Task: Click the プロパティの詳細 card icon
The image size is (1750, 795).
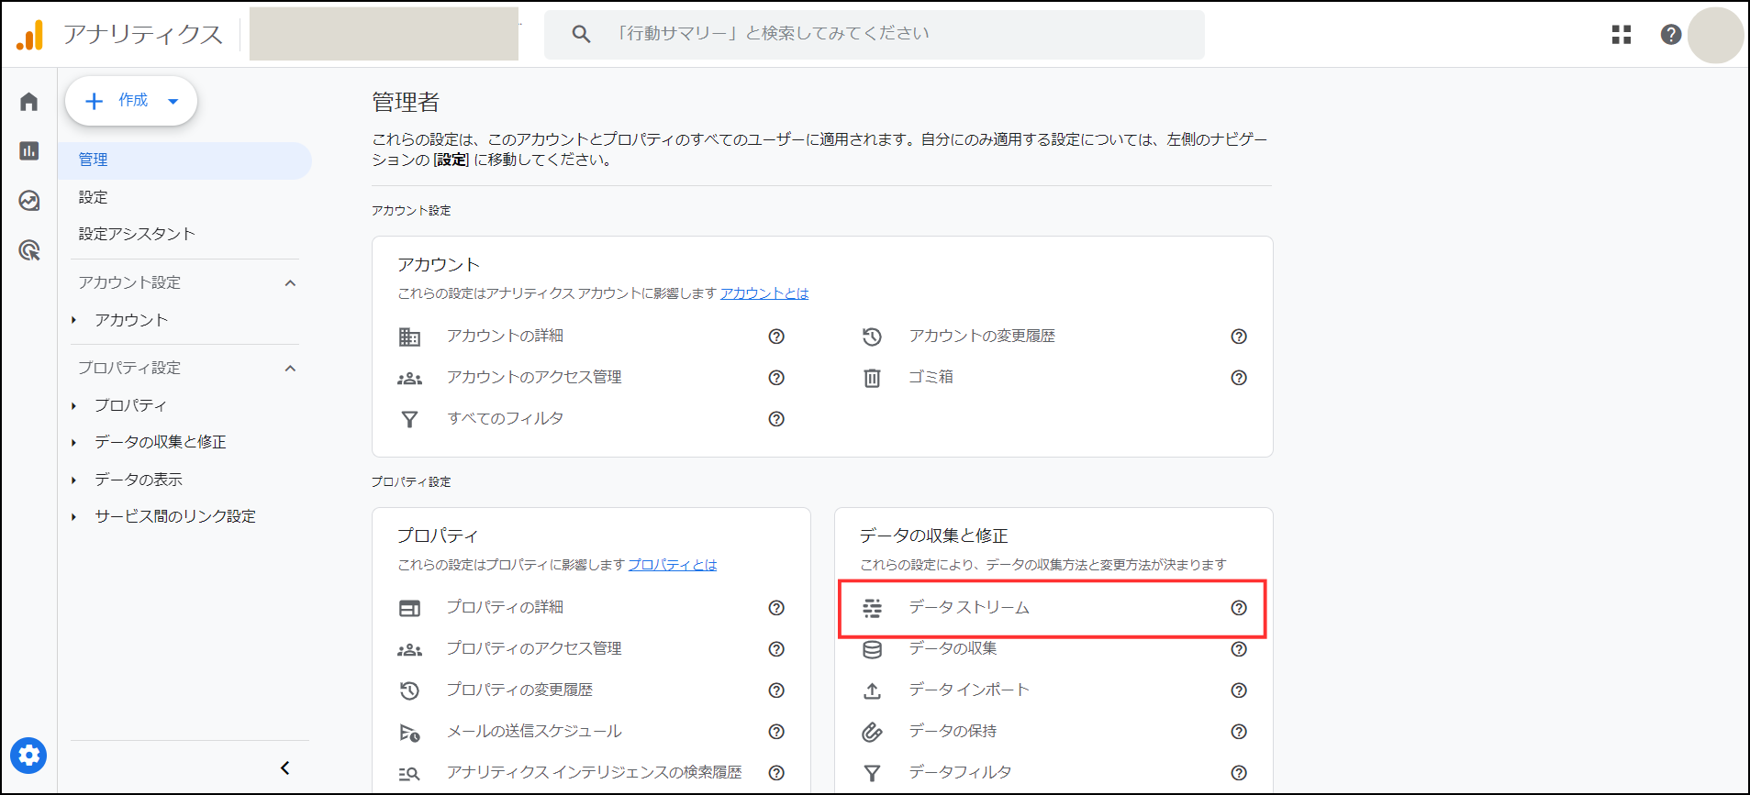Action: point(409,608)
